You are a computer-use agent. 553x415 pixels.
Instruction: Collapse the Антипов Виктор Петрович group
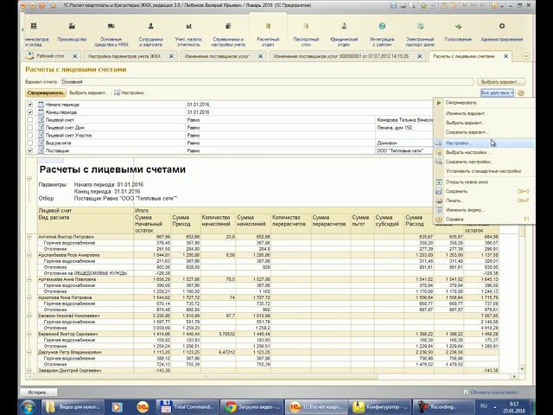29,237
